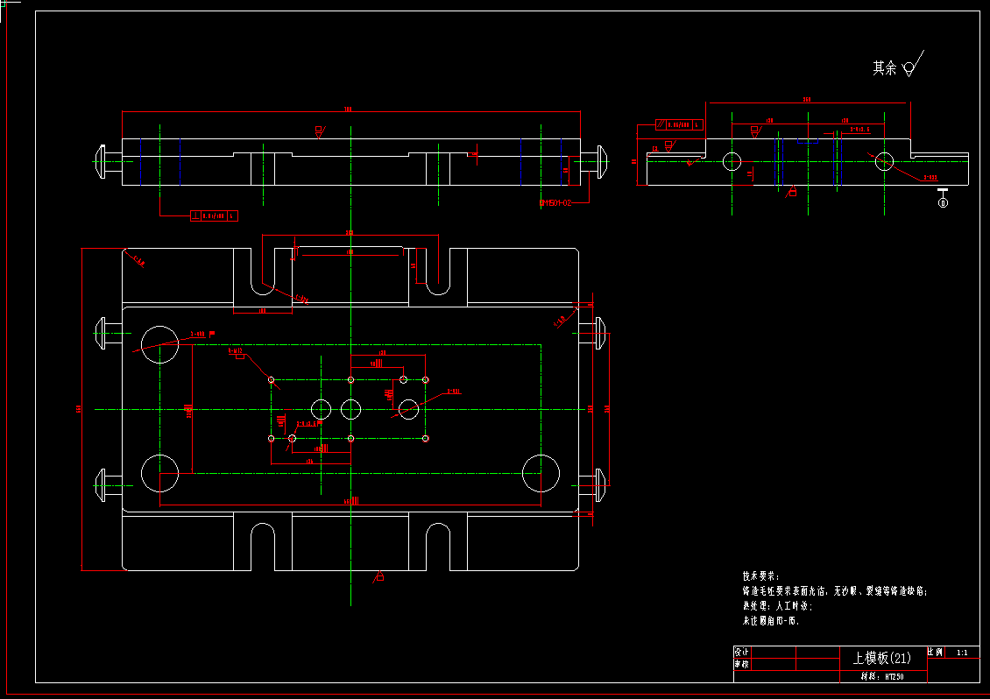The image size is (990, 699).
Task: Select the 2-Φ33 leader label in side view
Action: 930,178
